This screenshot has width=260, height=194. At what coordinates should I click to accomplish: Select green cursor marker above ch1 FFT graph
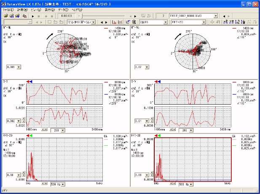coord(31,136)
